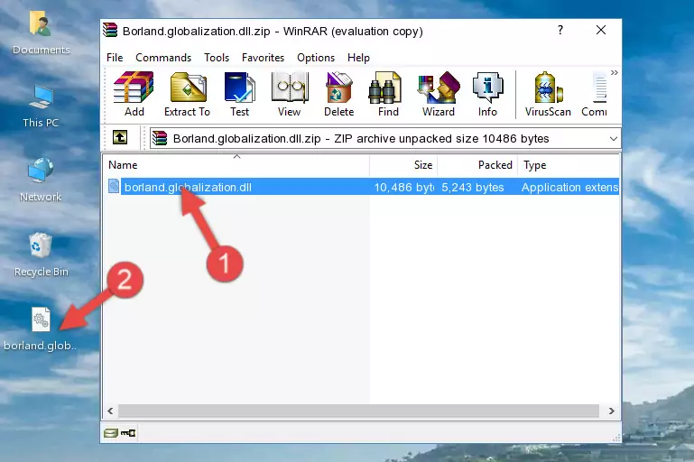This screenshot has height=462, width=694.
Task: Select the Network desktop icon
Action: 41,180
